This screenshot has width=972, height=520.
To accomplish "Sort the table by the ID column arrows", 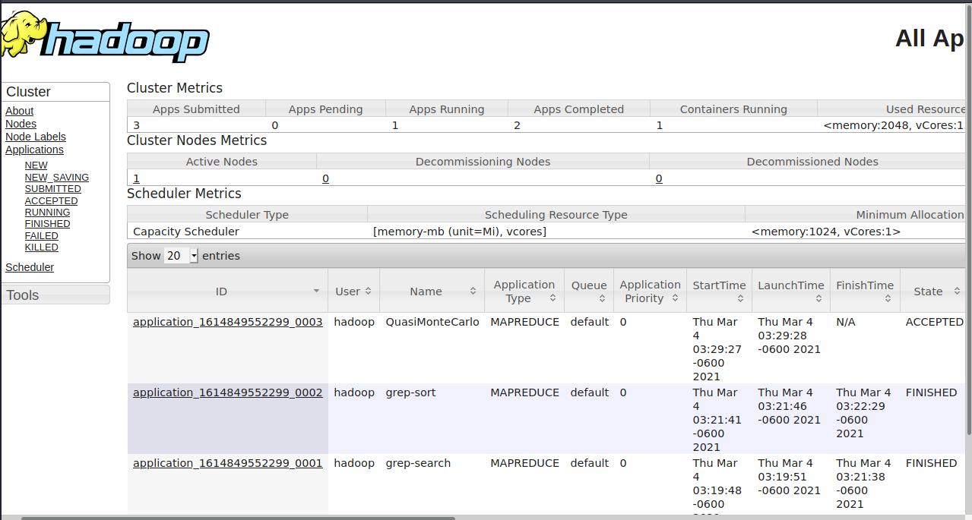I will [x=317, y=291].
